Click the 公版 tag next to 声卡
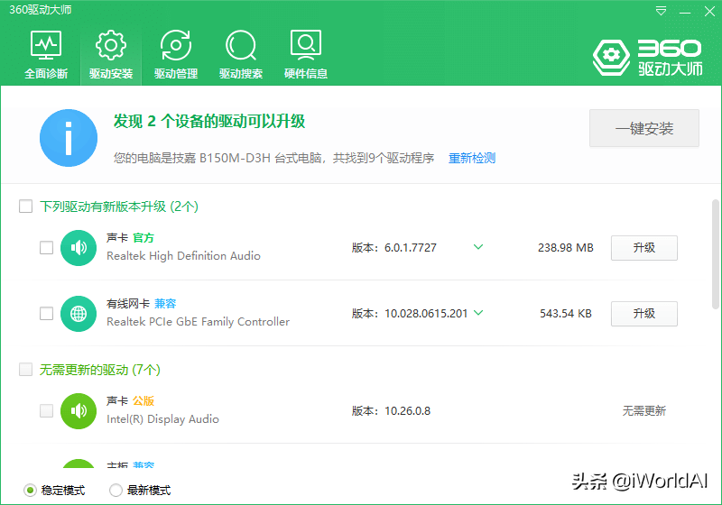This screenshot has width=722, height=505. pos(143,401)
